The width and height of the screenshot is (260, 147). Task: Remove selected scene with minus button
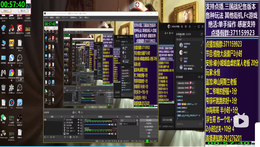tap(48, 137)
